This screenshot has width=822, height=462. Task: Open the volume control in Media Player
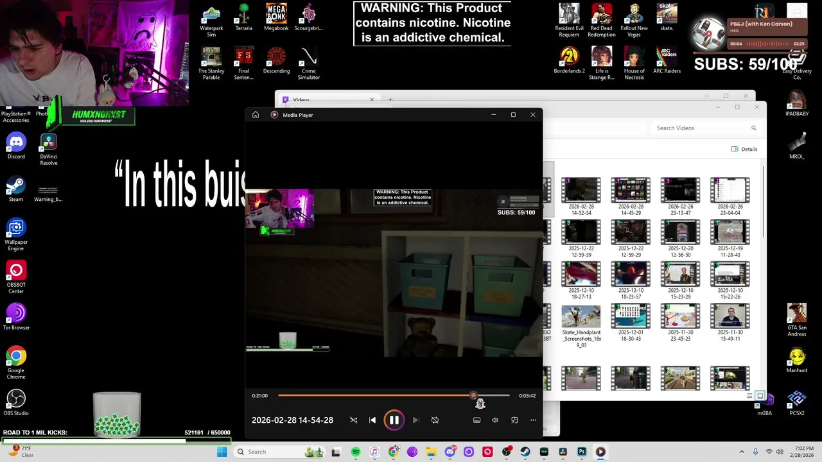click(495, 420)
